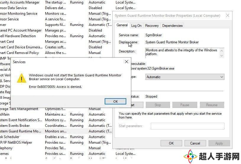Screen dimensions: 241x164
Task: Close the System Guard Properties window
Action: click(x=228, y=15)
